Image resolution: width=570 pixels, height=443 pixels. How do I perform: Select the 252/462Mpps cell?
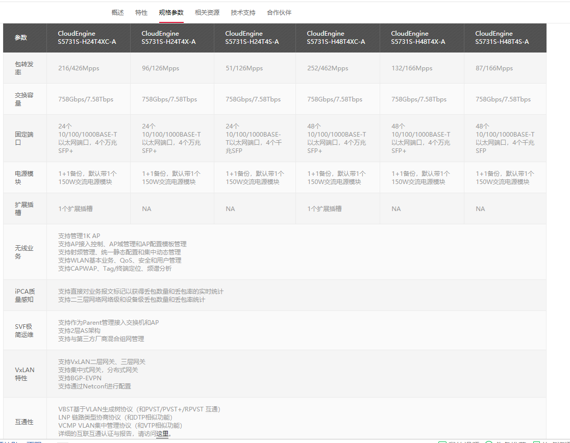pos(328,68)
